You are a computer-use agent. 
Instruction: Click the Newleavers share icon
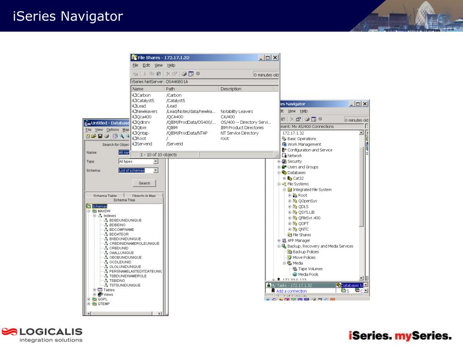[x=134, y=111]
